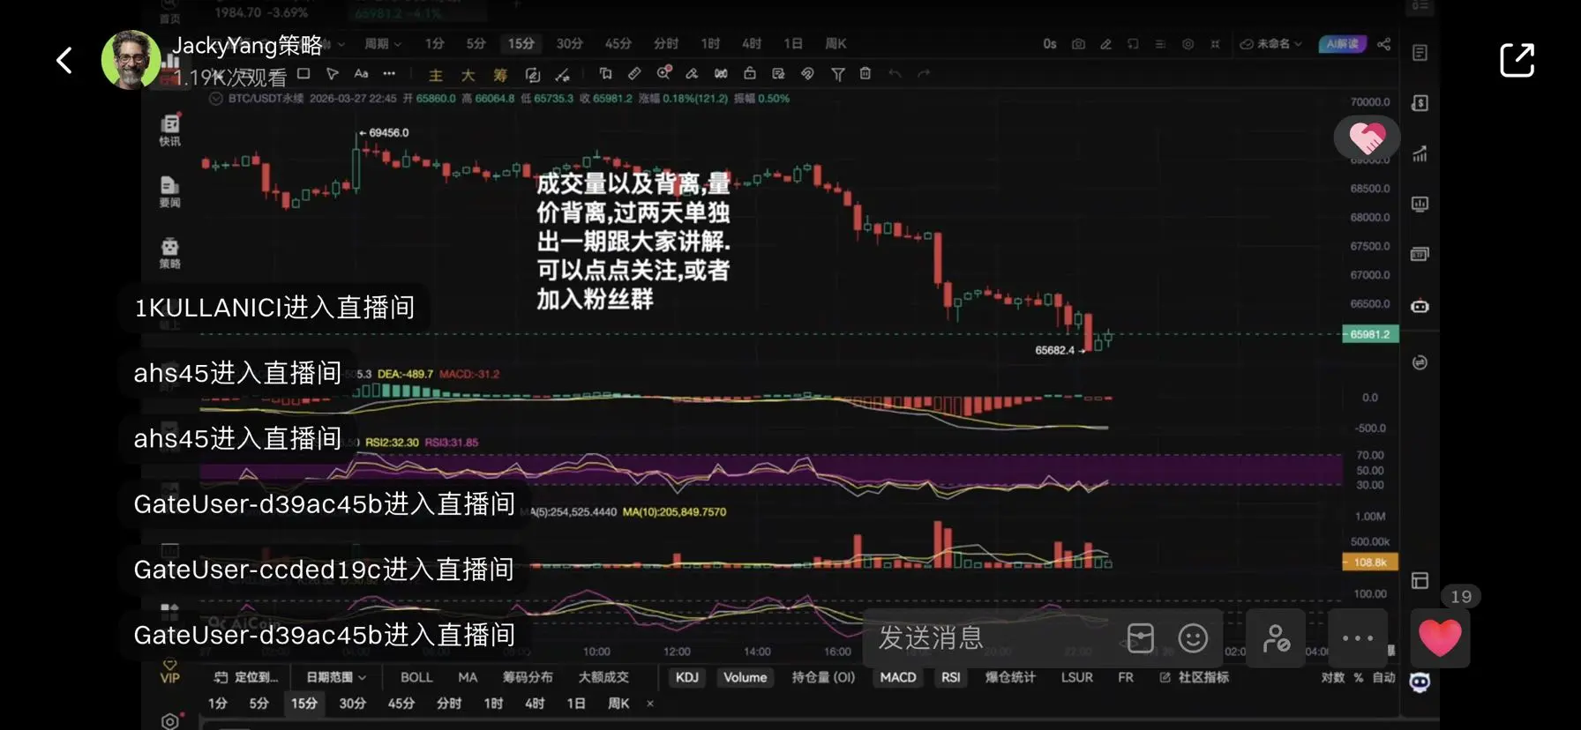
Task: Delete drawings with the trash icon
Action: pos(865,74)
